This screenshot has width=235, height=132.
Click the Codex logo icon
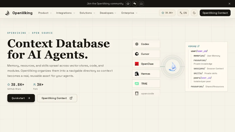coord(137,44)
